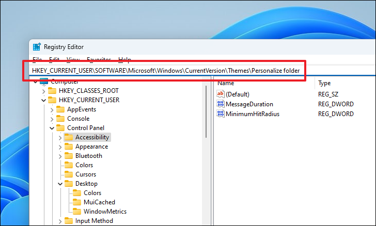Click the Bluetooth folder icon

pos(69,156)
